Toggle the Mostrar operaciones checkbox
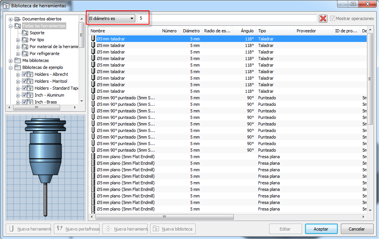 point(333,18)
